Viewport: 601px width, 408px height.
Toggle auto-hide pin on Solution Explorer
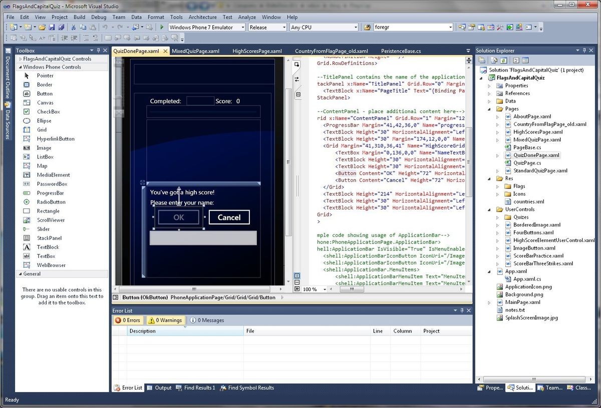[x=585, y=50]
